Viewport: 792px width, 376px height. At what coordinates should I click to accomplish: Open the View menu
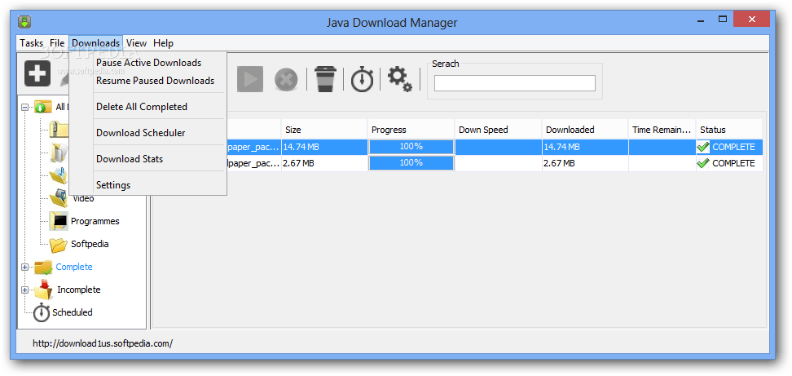click(136, 43)
